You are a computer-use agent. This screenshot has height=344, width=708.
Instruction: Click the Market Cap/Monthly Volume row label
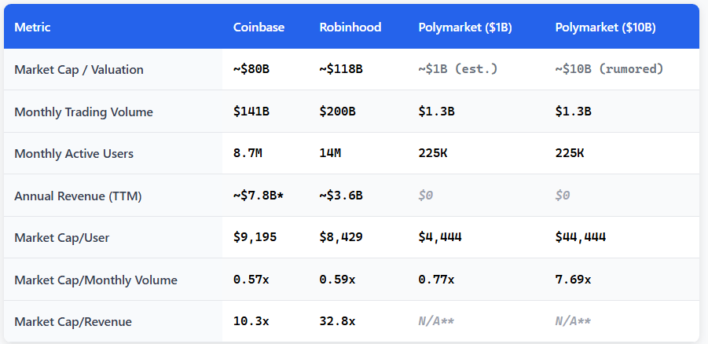tap(96, 280)
